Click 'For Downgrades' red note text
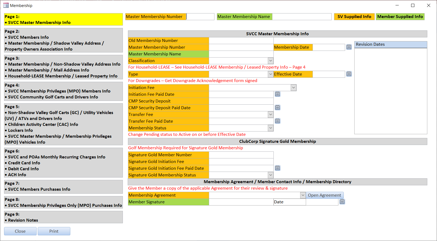The width and height of the screenshot is (437, 241). coord(193,81)
